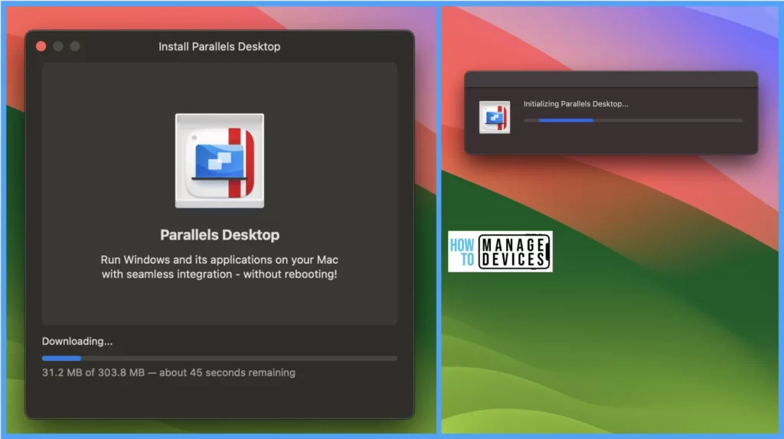This screenshot has width=784, height=439.
Task: Click the grayed zoom button of installer window
Action: pyautogui.click(x=75, y=47)
